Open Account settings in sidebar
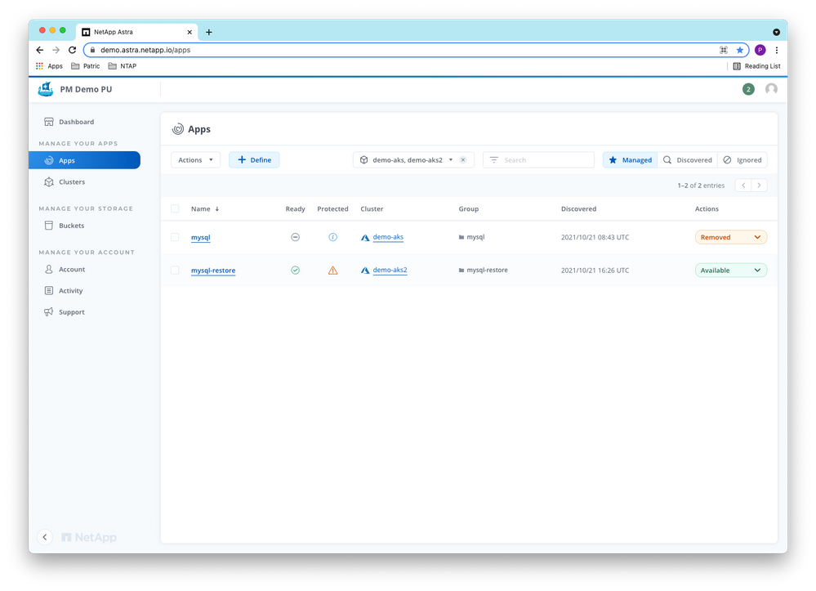 pos(65,269)
